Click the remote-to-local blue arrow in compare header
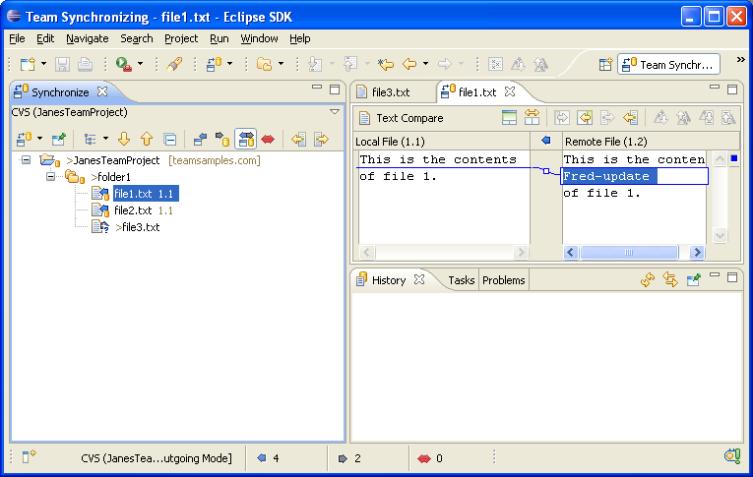753x477 pixels. click(x=546, y=141)
